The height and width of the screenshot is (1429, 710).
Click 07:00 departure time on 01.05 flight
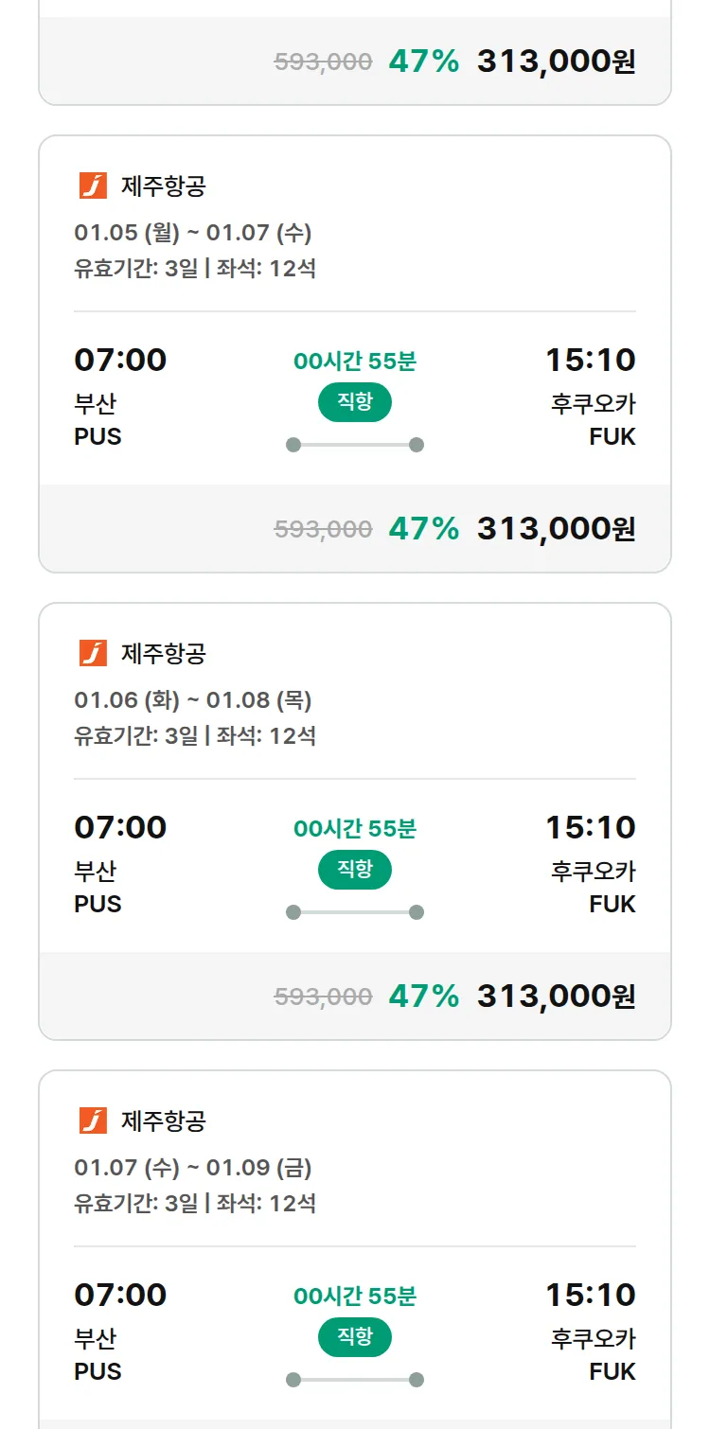(x=120, y=361)
